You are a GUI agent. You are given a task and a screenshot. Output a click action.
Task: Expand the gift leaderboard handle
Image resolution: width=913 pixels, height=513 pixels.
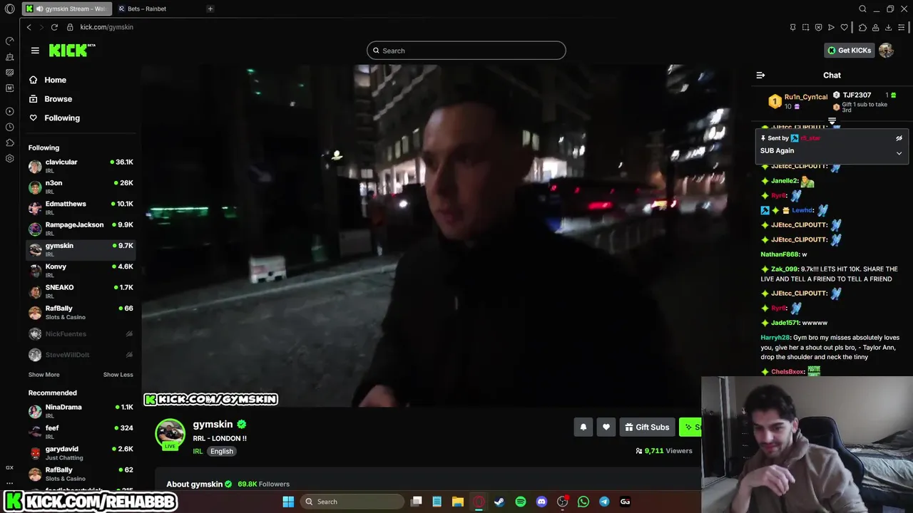pyautogui.click(x=832, y=121)
